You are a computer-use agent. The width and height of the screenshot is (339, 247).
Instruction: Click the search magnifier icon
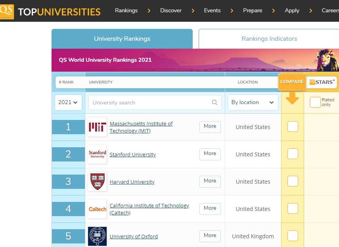pos(215,103)
